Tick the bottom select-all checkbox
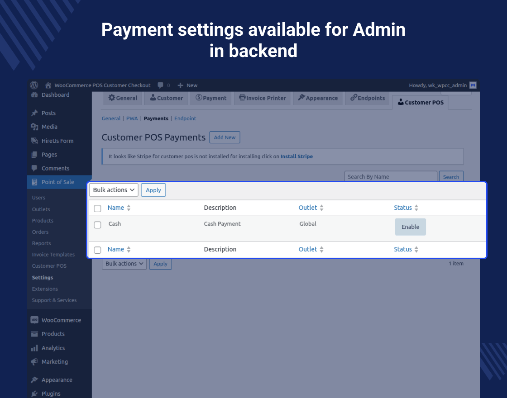 pyautogui.click(x=97, y=250)
